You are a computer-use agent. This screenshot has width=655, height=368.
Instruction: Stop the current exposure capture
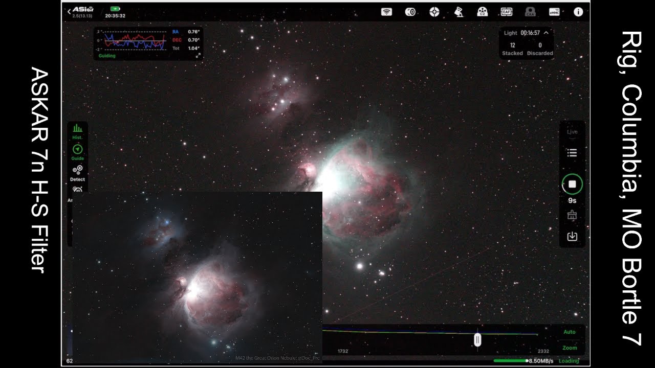[x=572, y=184]
